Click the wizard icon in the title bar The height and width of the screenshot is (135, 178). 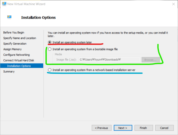(x=4, y=4)
